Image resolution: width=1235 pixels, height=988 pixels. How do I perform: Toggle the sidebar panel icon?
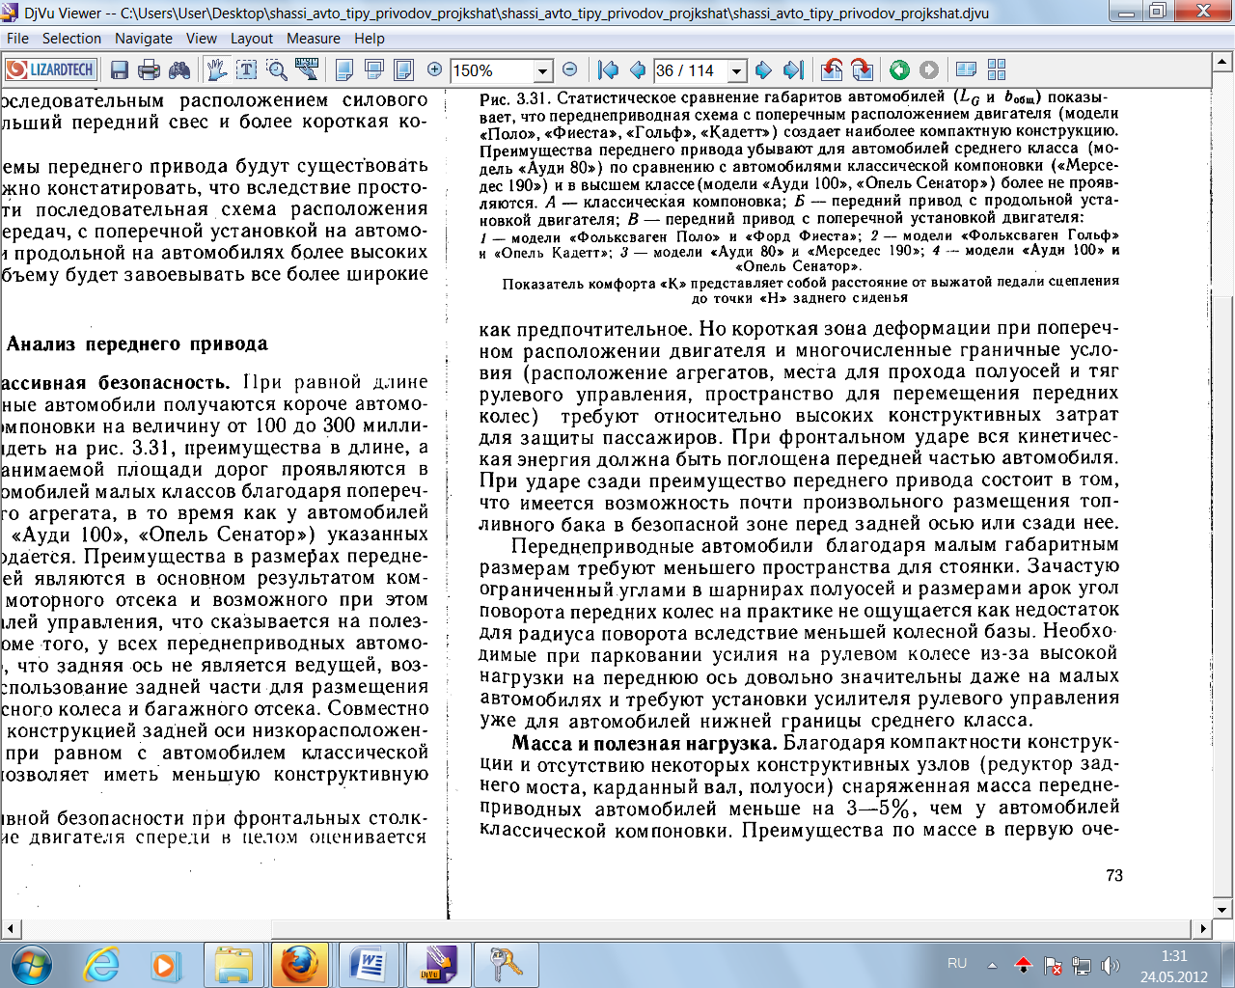[x=966, y=69]
